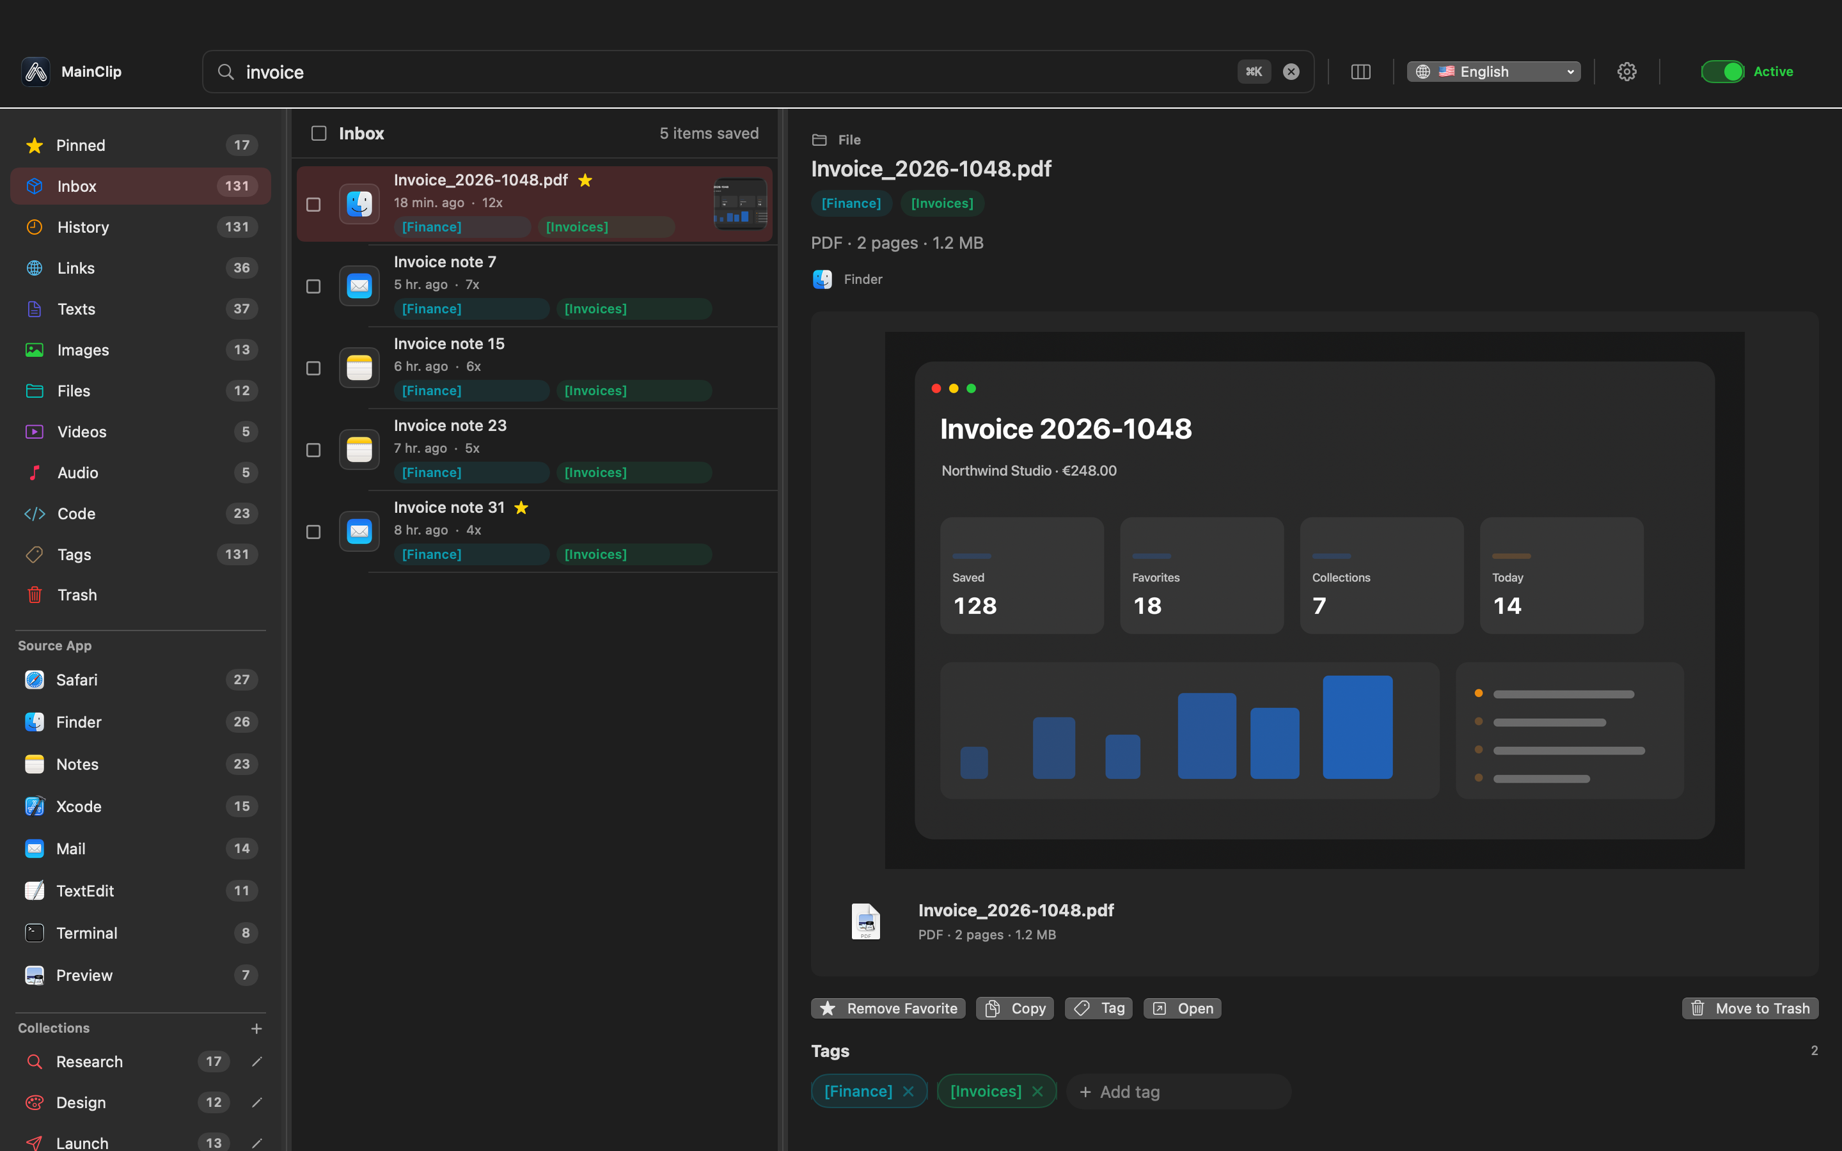Click the MainClip app logo icon
This screenshot has height=1151, width=1842.
point(36,72)
